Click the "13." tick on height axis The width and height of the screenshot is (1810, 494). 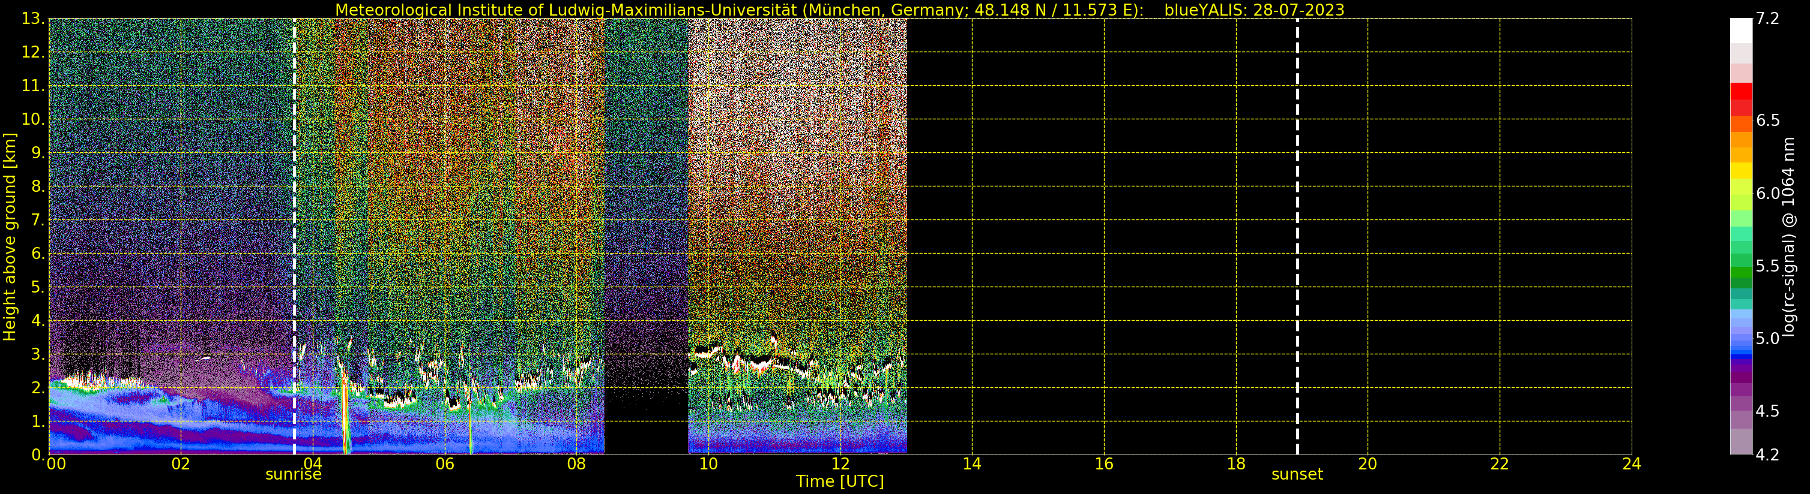click(x=33, y=19)
